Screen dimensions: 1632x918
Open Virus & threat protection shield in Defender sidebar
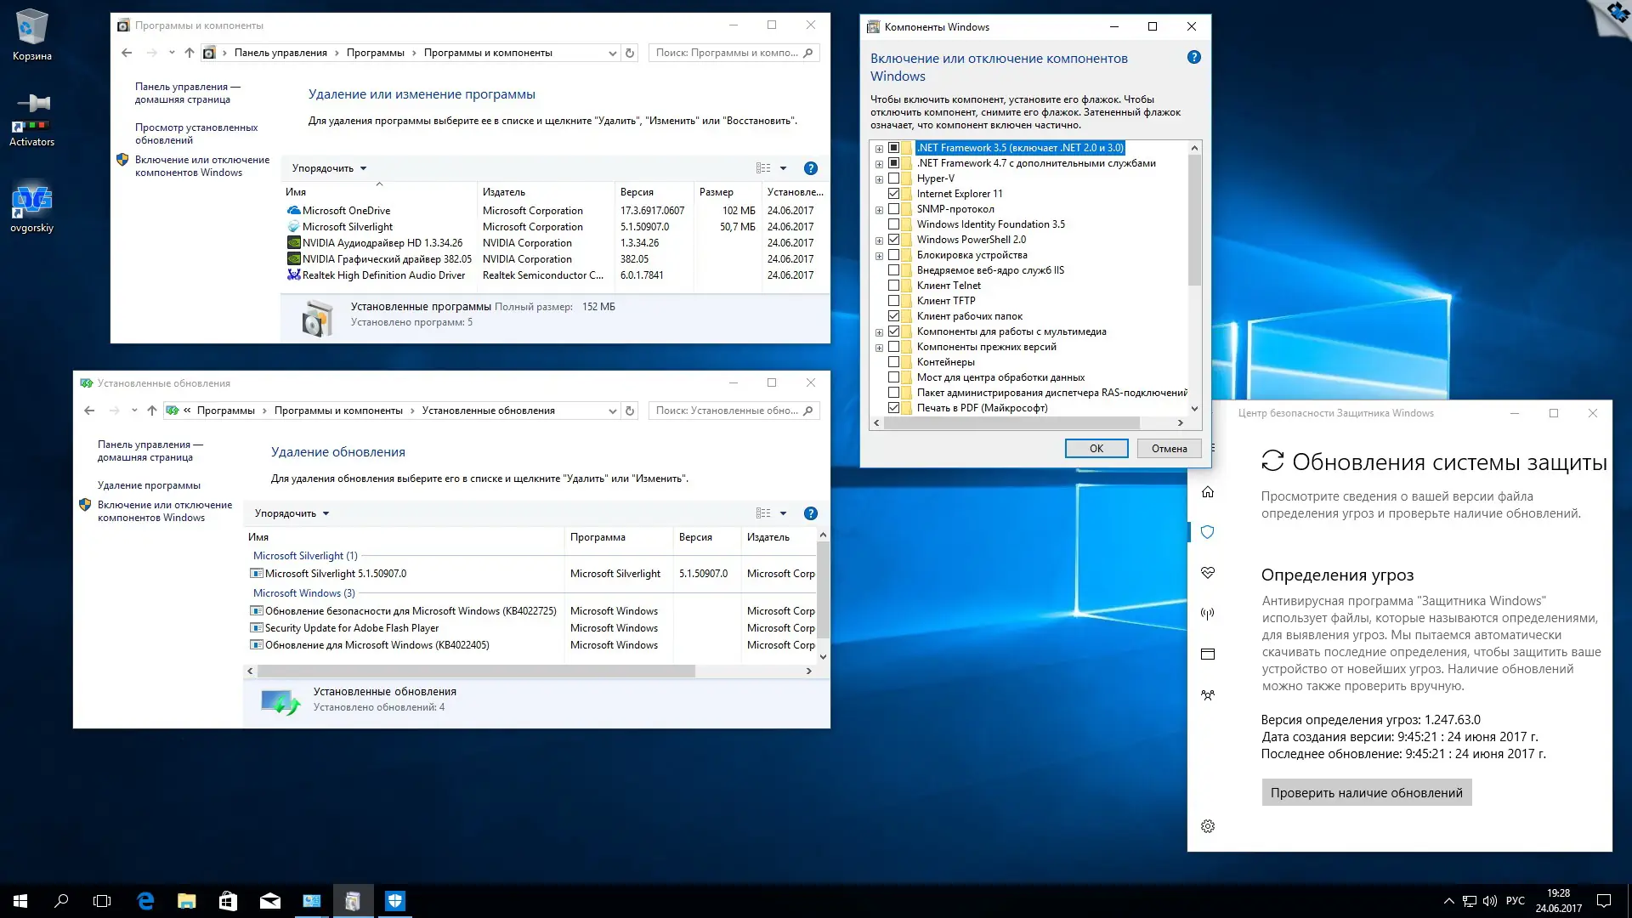pos(1207,532)
